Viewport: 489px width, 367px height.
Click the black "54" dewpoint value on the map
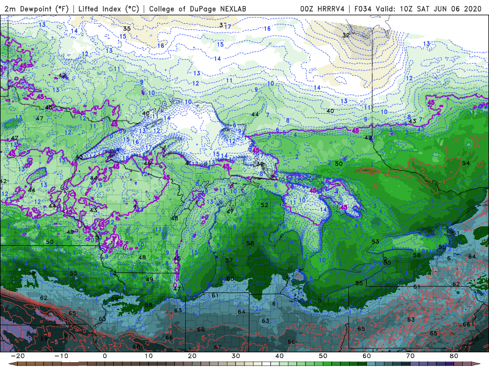[466, 163]
